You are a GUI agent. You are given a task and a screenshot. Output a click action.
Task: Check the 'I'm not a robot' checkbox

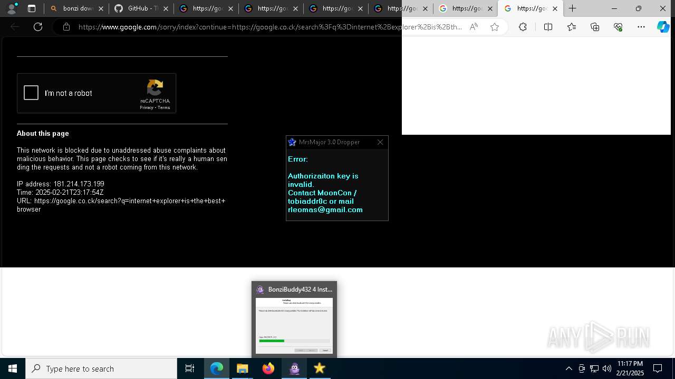tap(31, 93)
